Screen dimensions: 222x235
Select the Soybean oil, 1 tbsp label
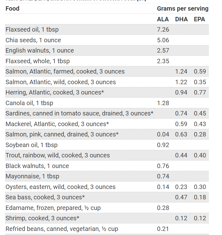[32, 145]
